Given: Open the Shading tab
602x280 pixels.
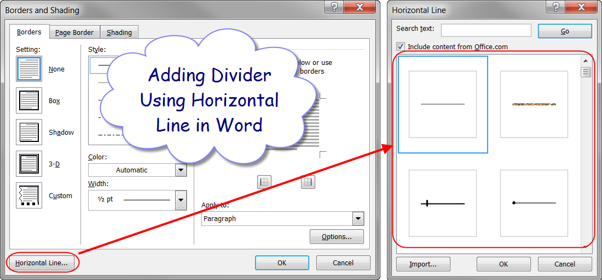Looking at the screenshot, I should click(119, 33).
